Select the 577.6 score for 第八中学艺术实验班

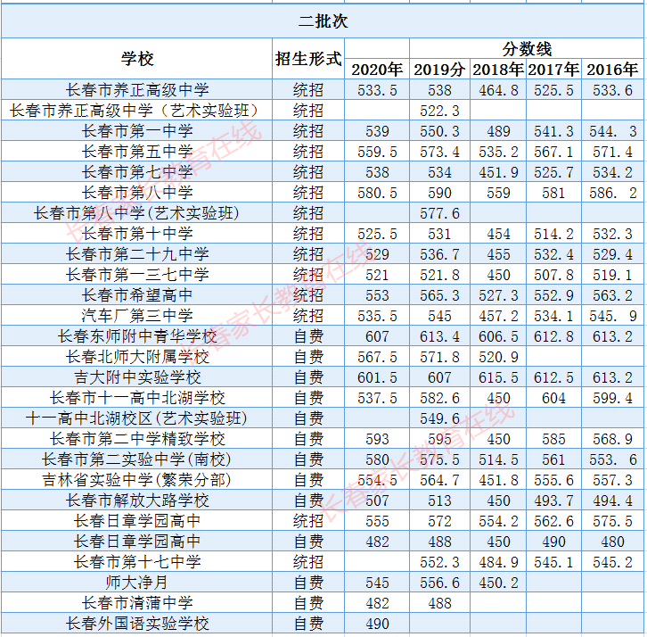439,213
